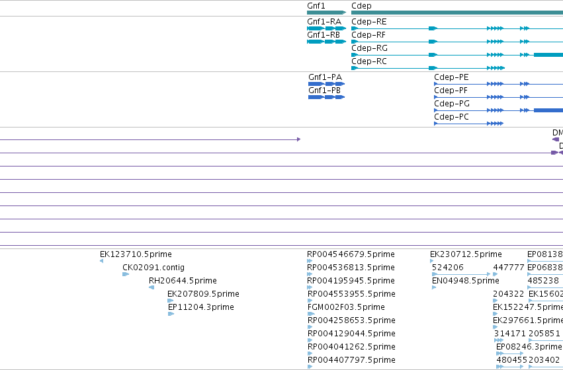Select the Gnf1-RA transcript glyph
Viewport: 563px width, 370px height.
click(x=326, y=28)
